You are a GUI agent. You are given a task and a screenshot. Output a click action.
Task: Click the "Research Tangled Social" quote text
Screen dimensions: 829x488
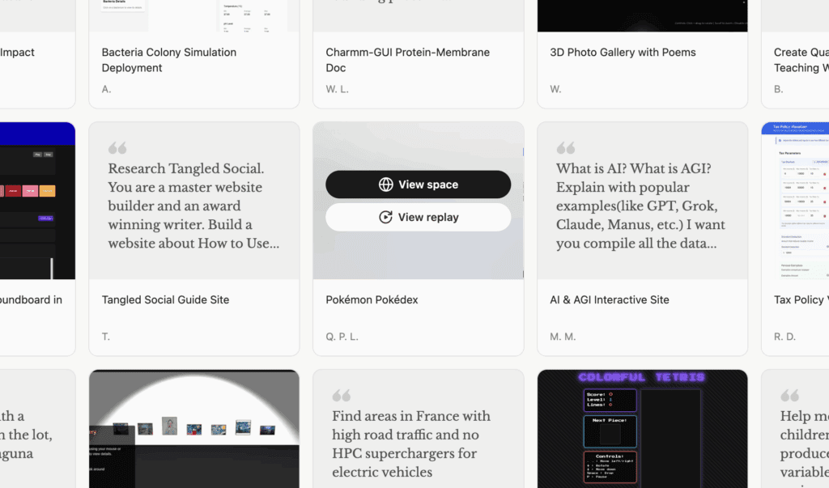[194, 206]
